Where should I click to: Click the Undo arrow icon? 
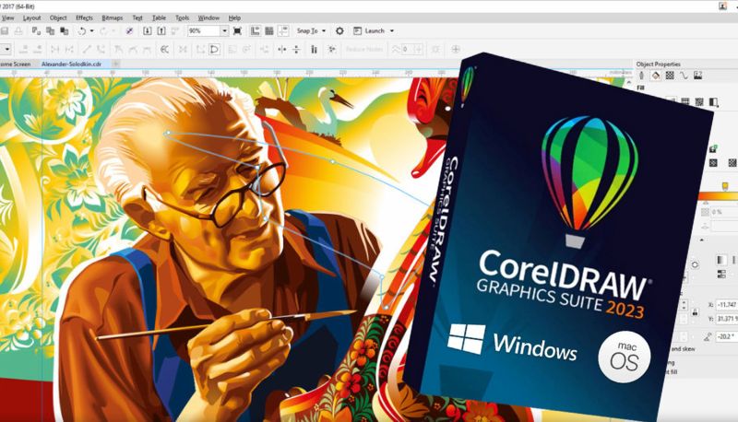click(x=81, y=30)
